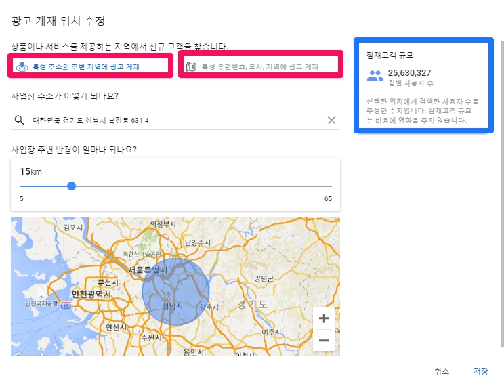The image size is (504, 384).
Task: Click the 월별 사용자 수 label
Action: point(411,83)
